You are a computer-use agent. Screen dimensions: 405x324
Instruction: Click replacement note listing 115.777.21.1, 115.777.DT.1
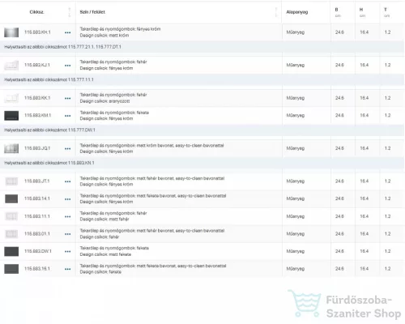tap(62, 47)
